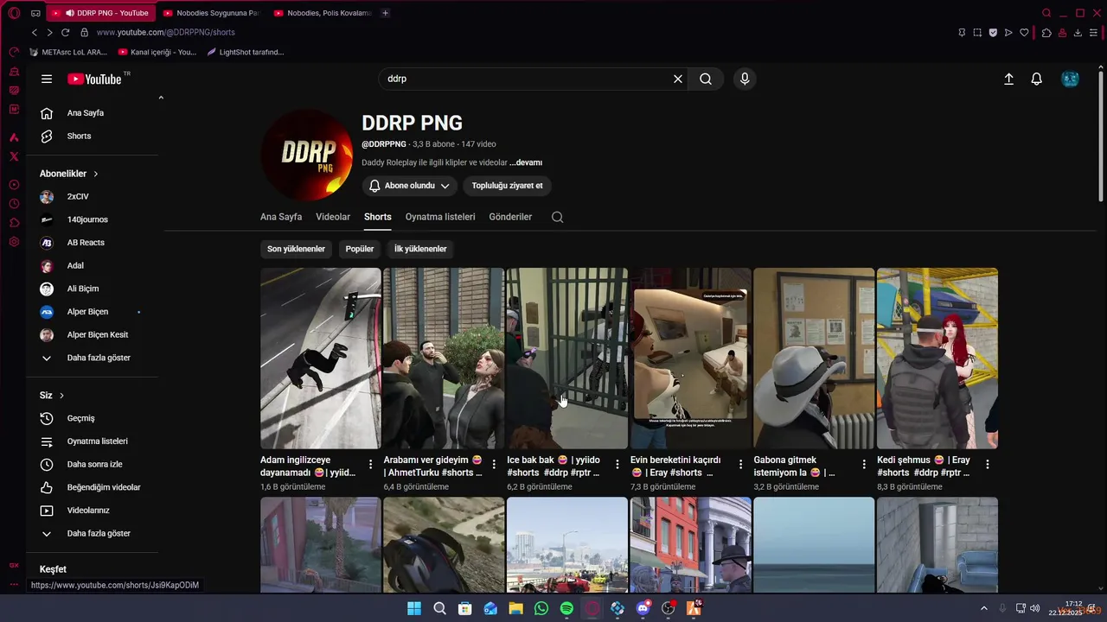This screenshot has width=1107, height=622.
Task: Open options for 'Gabona gitmek istemiyom' short
Action: tap(864, 465)
